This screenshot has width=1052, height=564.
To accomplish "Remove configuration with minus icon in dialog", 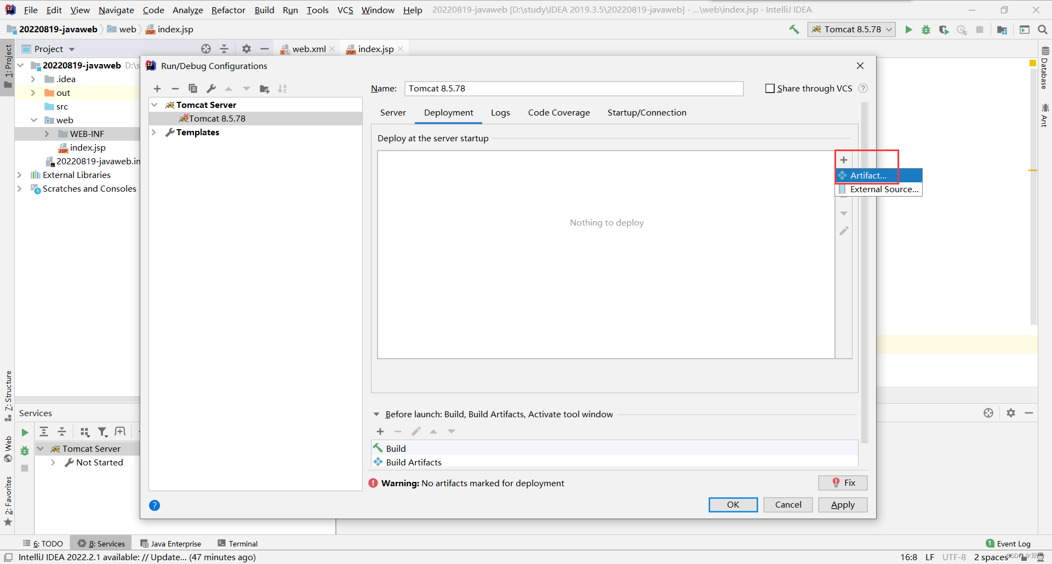I will [175, 89].
